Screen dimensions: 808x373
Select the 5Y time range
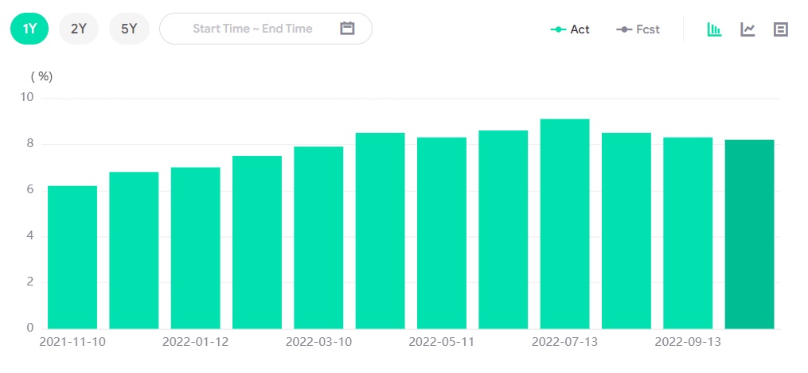129,29
